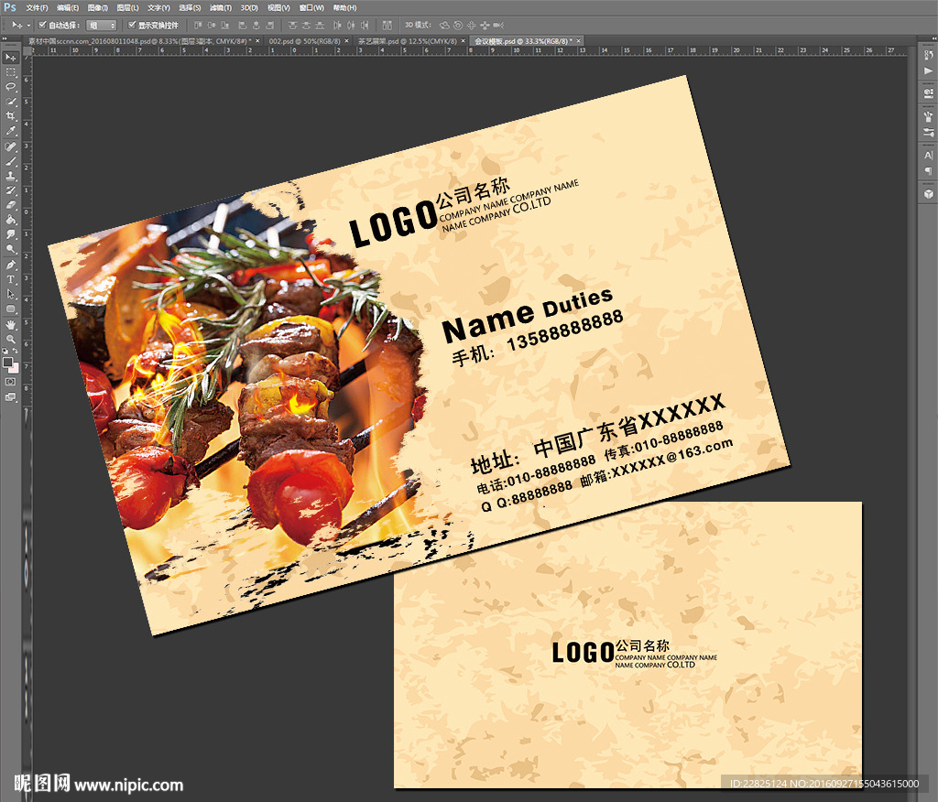Open the Brush settings panel icon
Screen dimensions: 938x802
[928, 132]
